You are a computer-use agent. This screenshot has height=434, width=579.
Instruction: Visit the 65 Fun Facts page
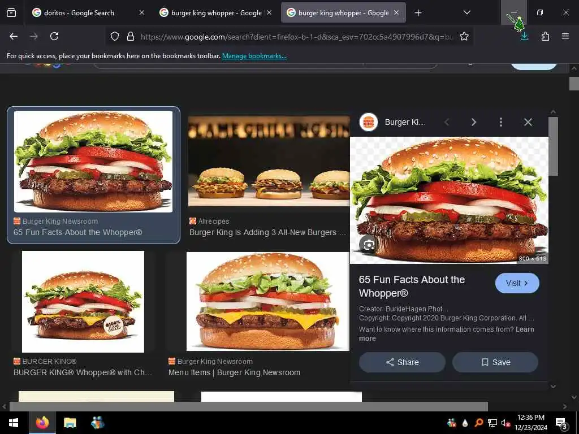pyautogui.click(x=517, y=283)
